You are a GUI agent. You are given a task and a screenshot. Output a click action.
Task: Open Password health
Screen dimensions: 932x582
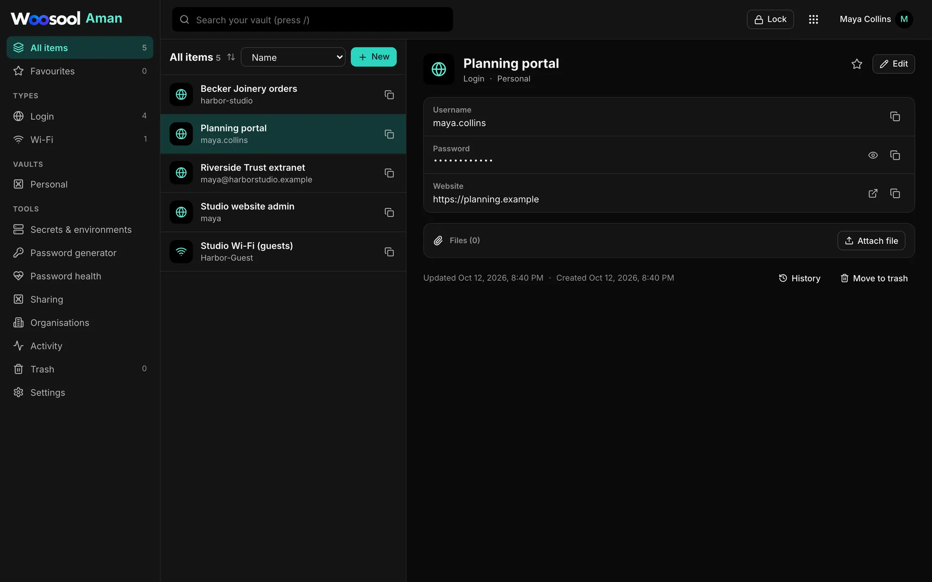(x=80, y=276)
